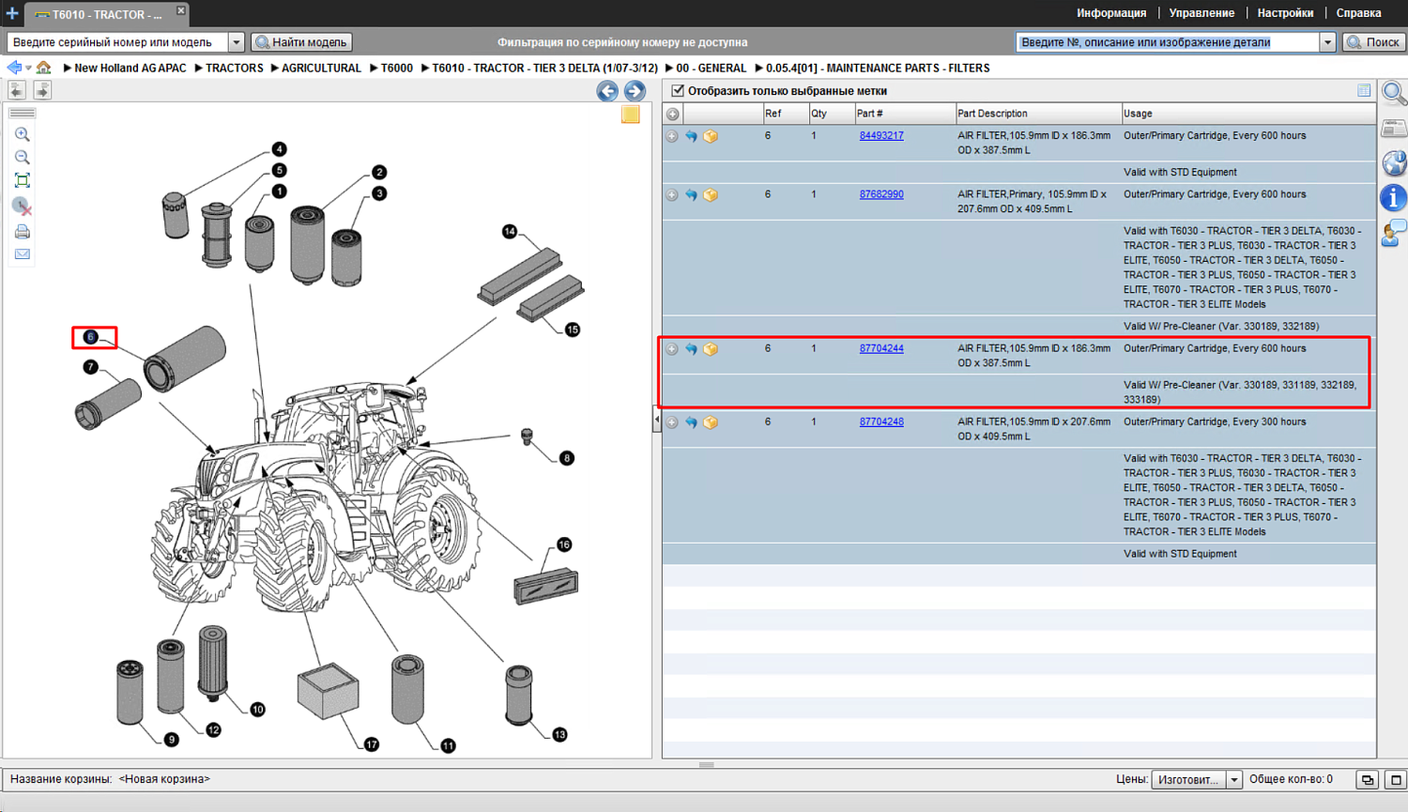Open the Информация menu
The height and width of the screenshot is (812, 1408).
pos(1111,13)
